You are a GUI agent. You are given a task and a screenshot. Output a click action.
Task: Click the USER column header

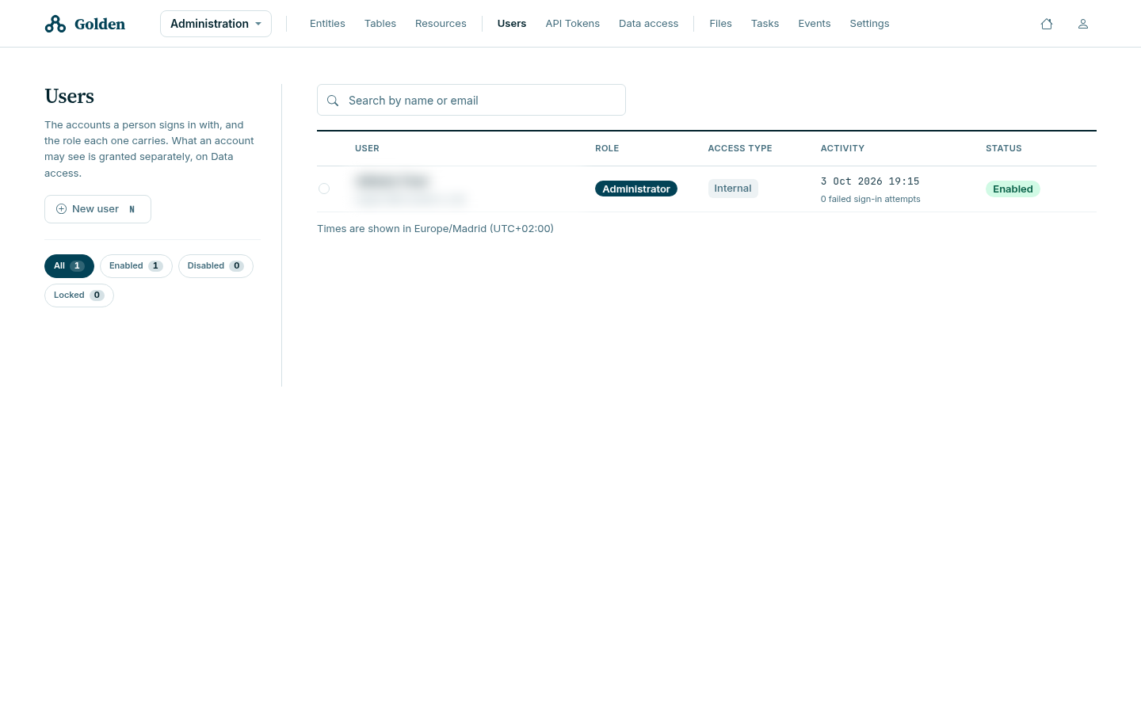(367, 148)
